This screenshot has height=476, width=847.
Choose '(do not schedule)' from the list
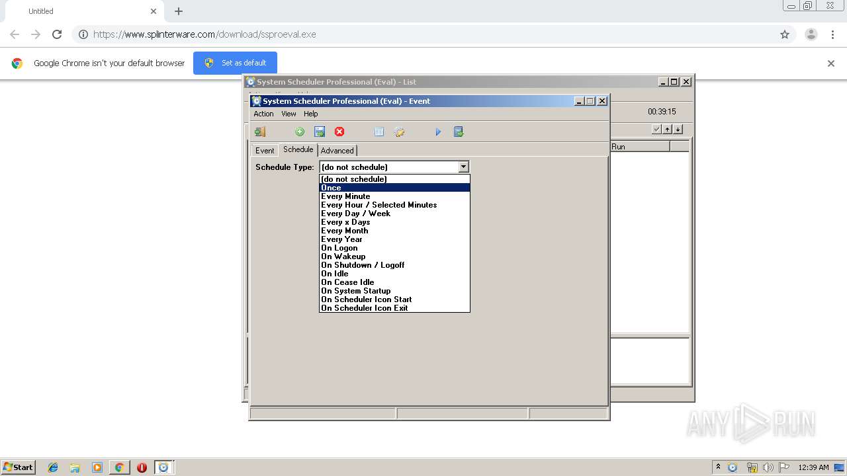click(394, 179)
